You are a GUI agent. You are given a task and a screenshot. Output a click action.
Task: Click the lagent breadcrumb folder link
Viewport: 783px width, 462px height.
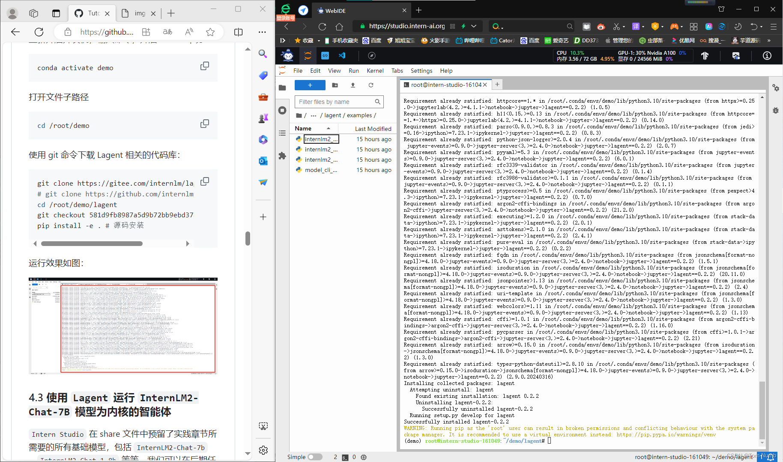click(333, 115)
